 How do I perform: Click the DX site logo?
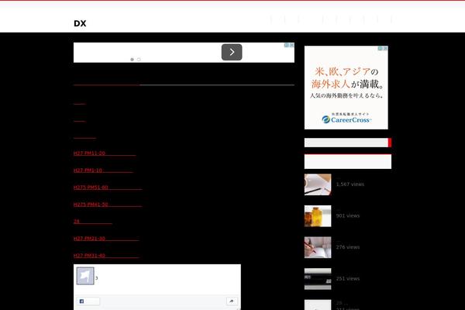click(x=80, y=23)
